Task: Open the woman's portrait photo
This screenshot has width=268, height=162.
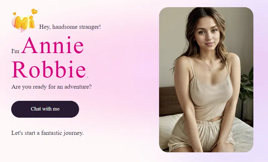Action: click(206, 80)
